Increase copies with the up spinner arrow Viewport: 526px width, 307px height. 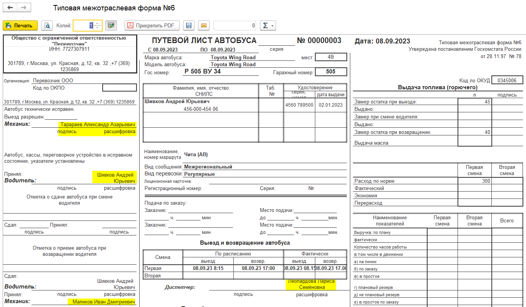click(98, 23)
